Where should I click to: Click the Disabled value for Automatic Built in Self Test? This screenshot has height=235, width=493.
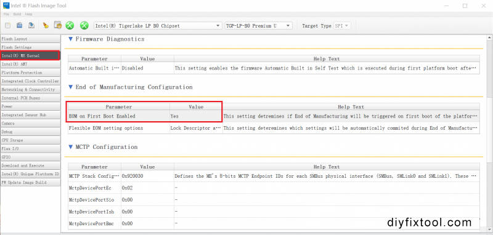(147, 68)
